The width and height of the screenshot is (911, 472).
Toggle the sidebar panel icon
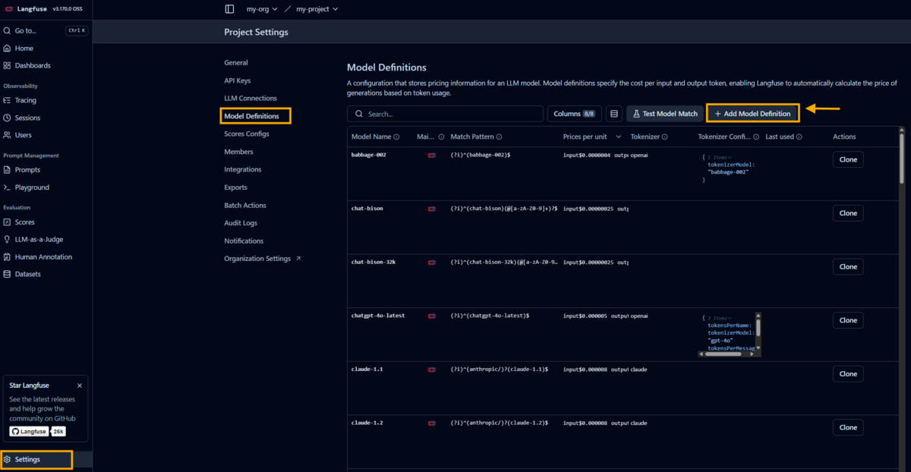pos(229,9)
